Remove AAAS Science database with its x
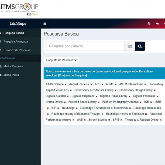Viewport: 165px width, 165px height. 66,84
